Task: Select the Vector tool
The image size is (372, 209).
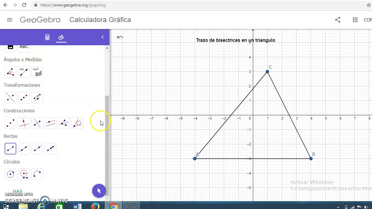Action: [51, 149]
